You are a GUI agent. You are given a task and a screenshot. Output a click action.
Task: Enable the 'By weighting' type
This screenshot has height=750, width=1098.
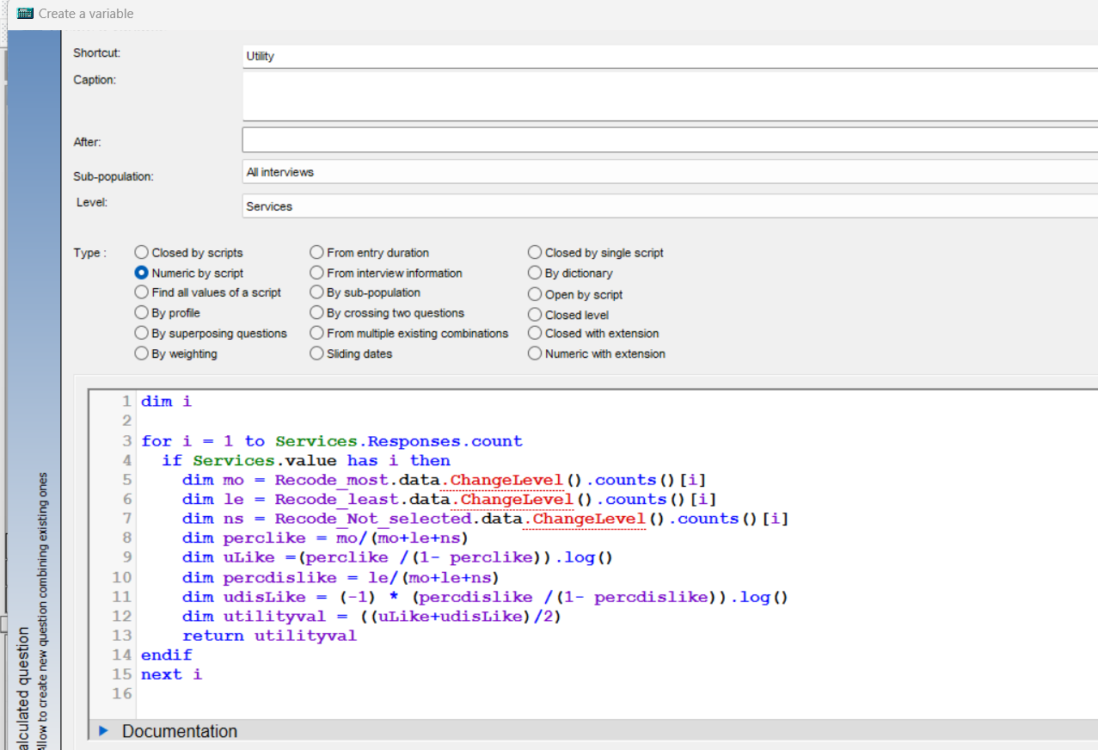141,353
